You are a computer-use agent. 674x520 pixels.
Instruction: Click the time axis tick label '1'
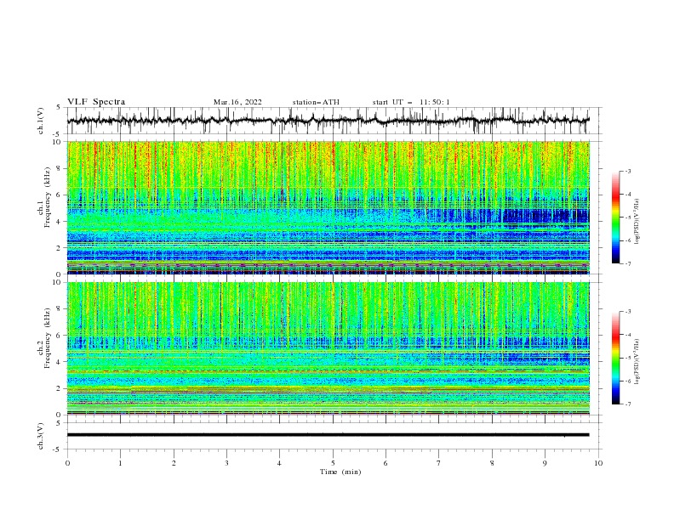point(120,463)
